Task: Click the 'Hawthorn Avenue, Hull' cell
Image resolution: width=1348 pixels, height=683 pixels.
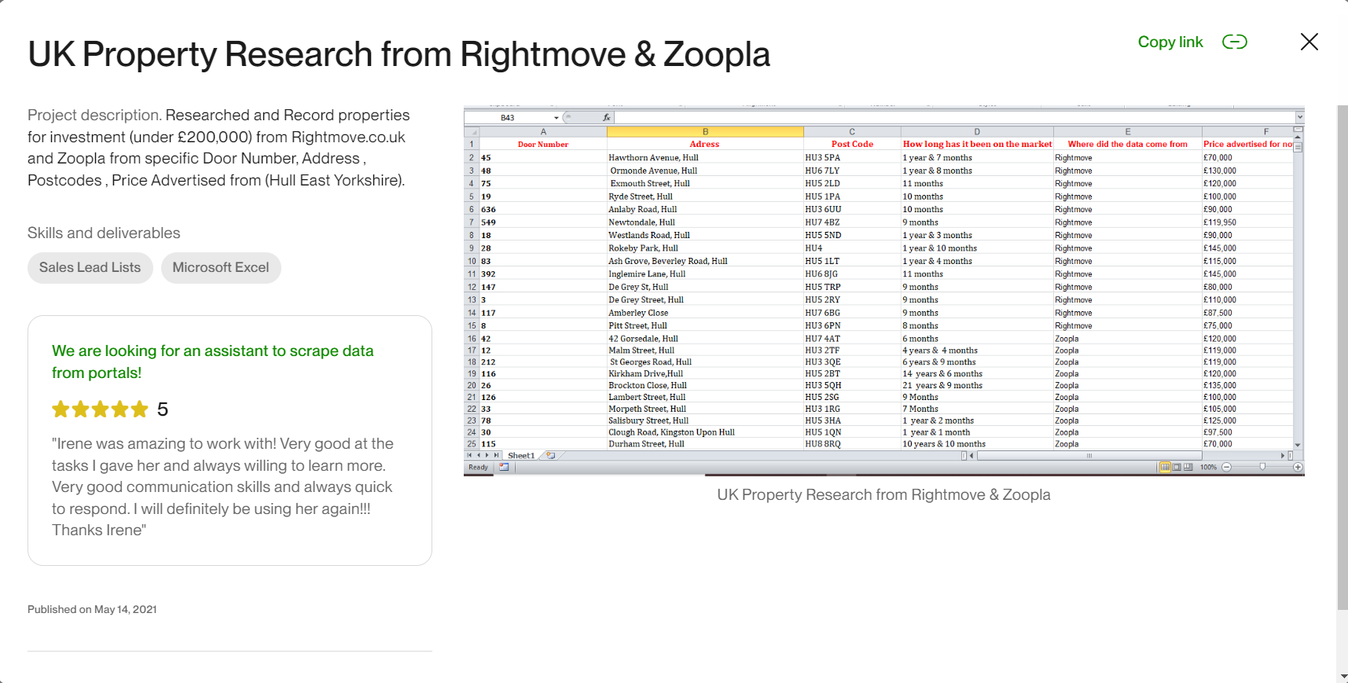Action: coord(705,158)
